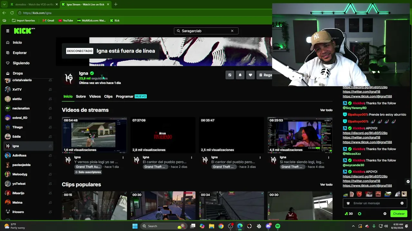Click Melma avatar in the sidebar
Screen dimensions: 412x231
click(8, 202)
